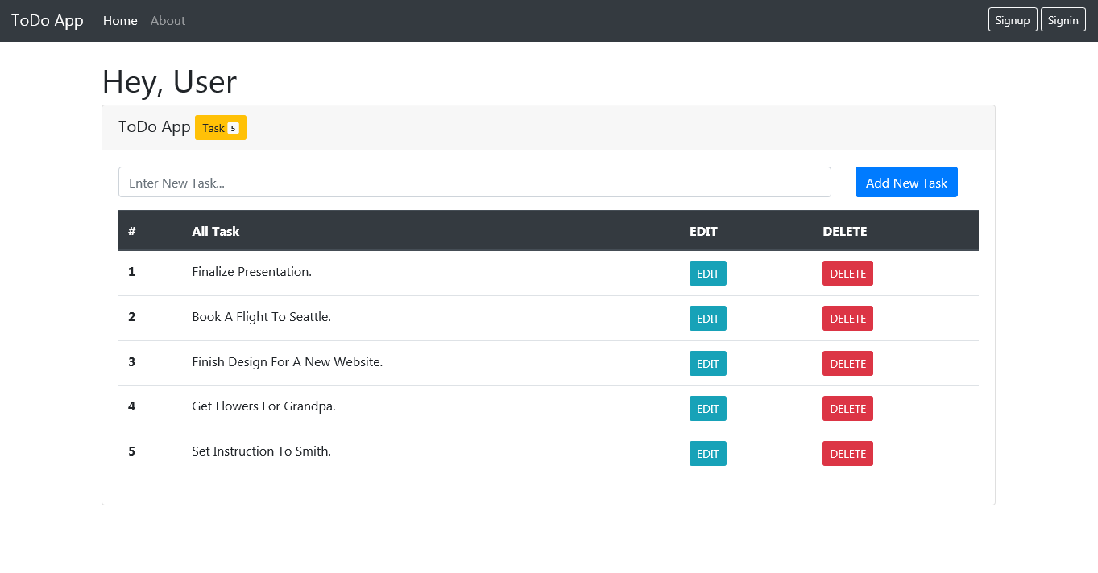This screenshot has width=1098, height=573.
Task: Click the 'ToDo App' card header title
Action: (154, 127)
